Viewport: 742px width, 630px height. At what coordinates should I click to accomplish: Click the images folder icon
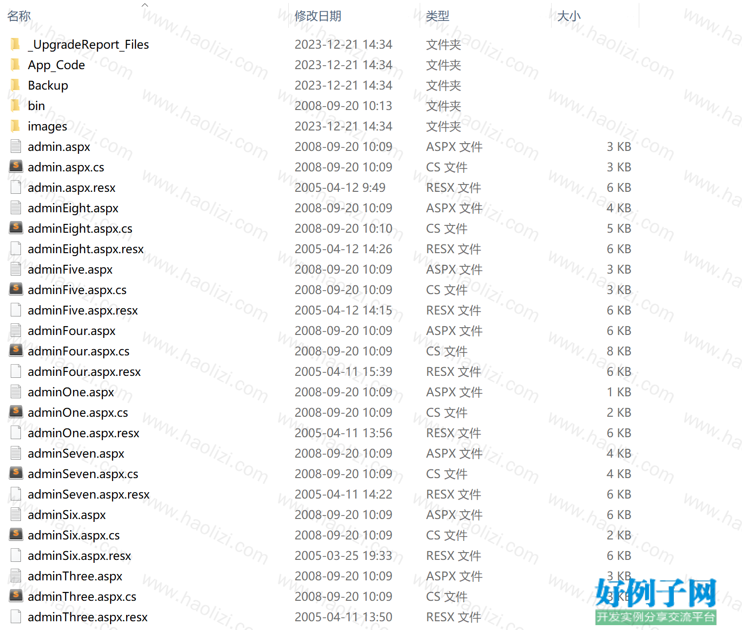(16, 126)
